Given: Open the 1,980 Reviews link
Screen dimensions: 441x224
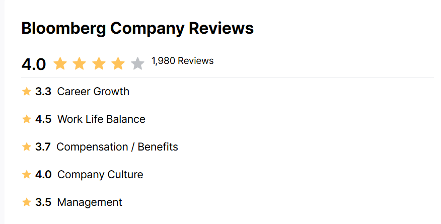Looking at the screenshot, I should [183, 61].
